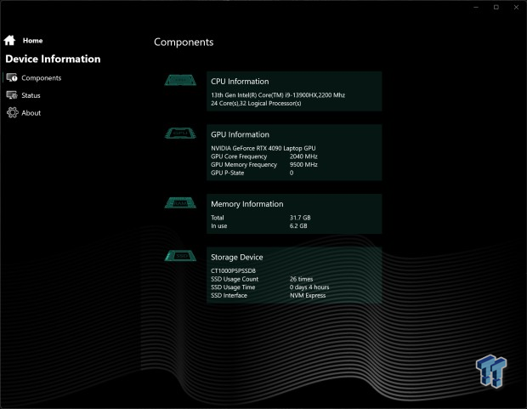The height and width of the screenshot is (409, 527).
Task: Click the memory In use label
Action: tap(219, 226)
